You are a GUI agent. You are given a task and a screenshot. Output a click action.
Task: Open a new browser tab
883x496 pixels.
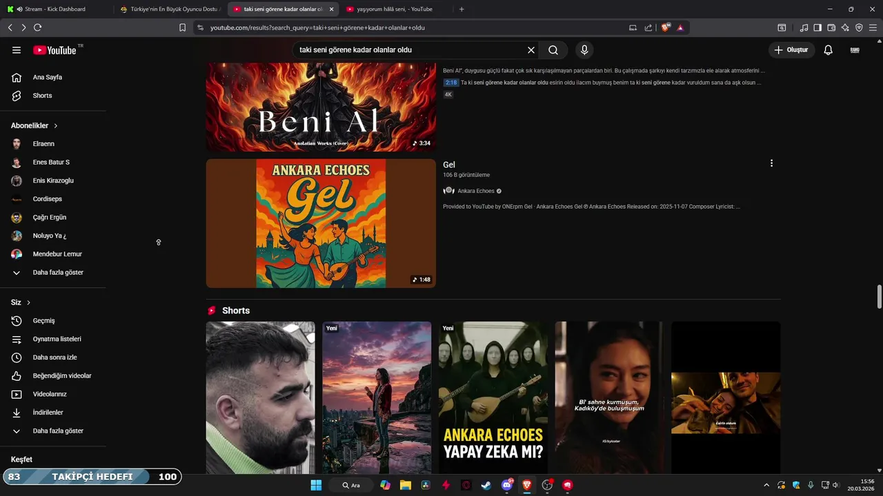tap(462, 9)
